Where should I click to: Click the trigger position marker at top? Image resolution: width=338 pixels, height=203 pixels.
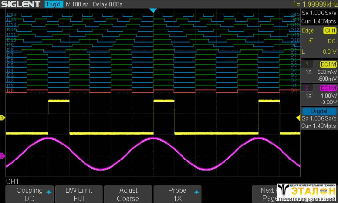tap(153, 10)
